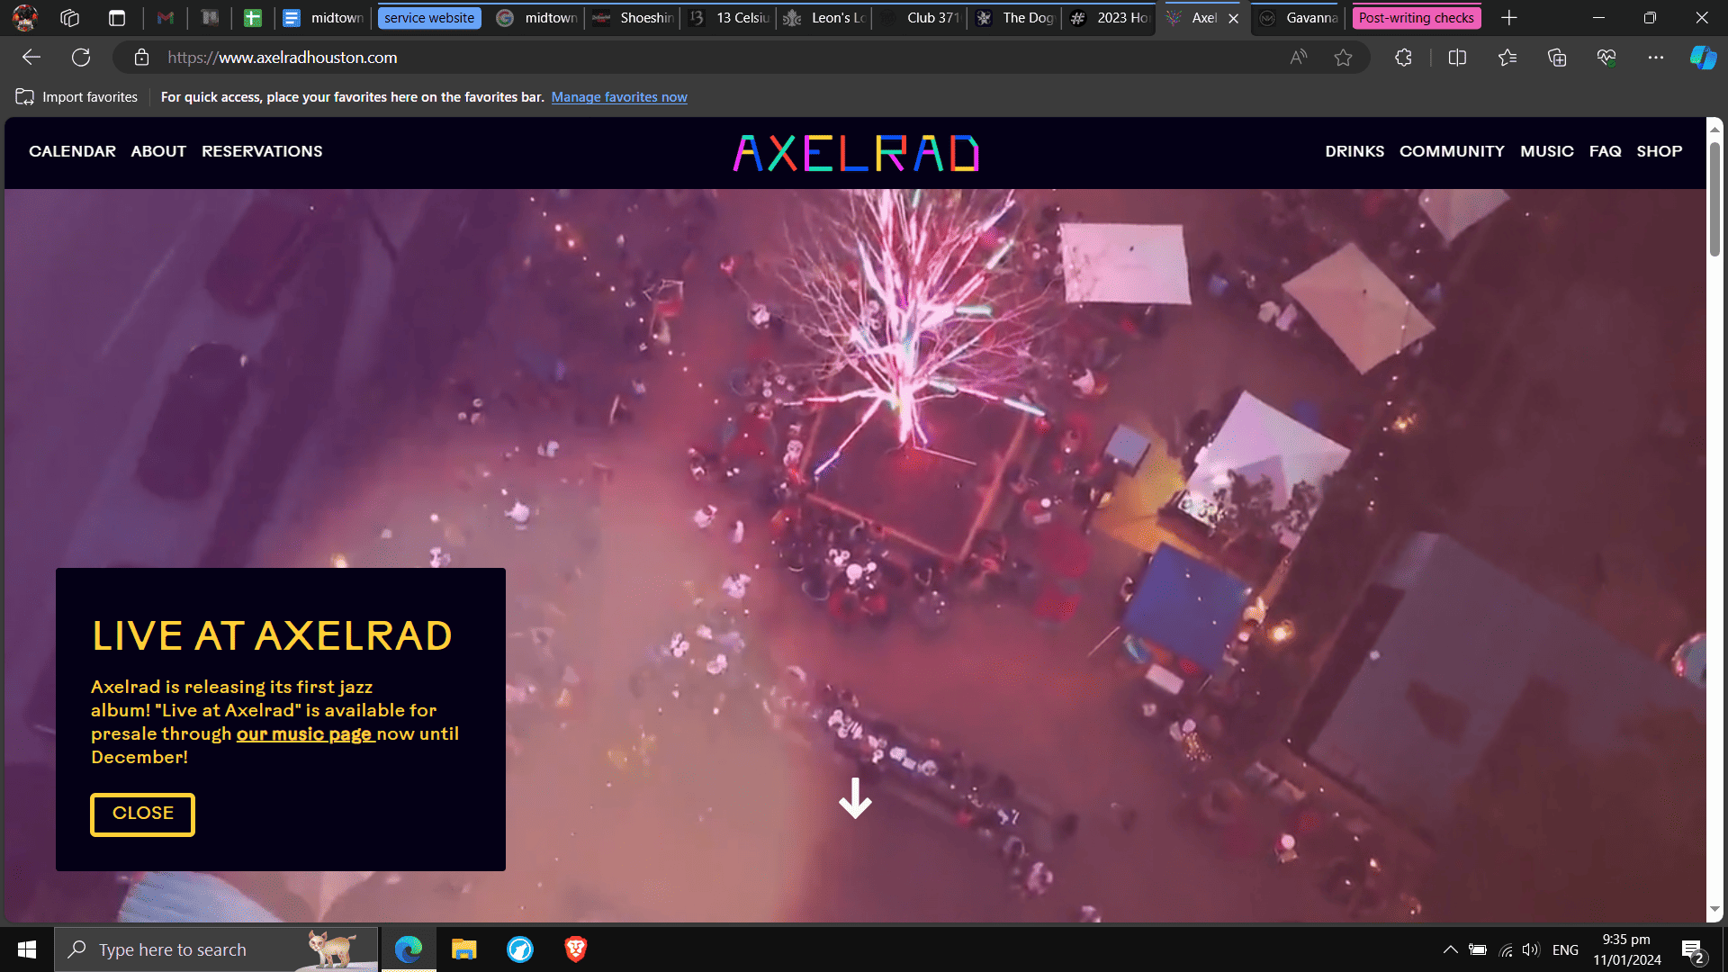Open the MUSIC nav item
Image resolution: width=1728 pixels, height=972 pixels.
pyautogui.click(x=1547, y=151)
